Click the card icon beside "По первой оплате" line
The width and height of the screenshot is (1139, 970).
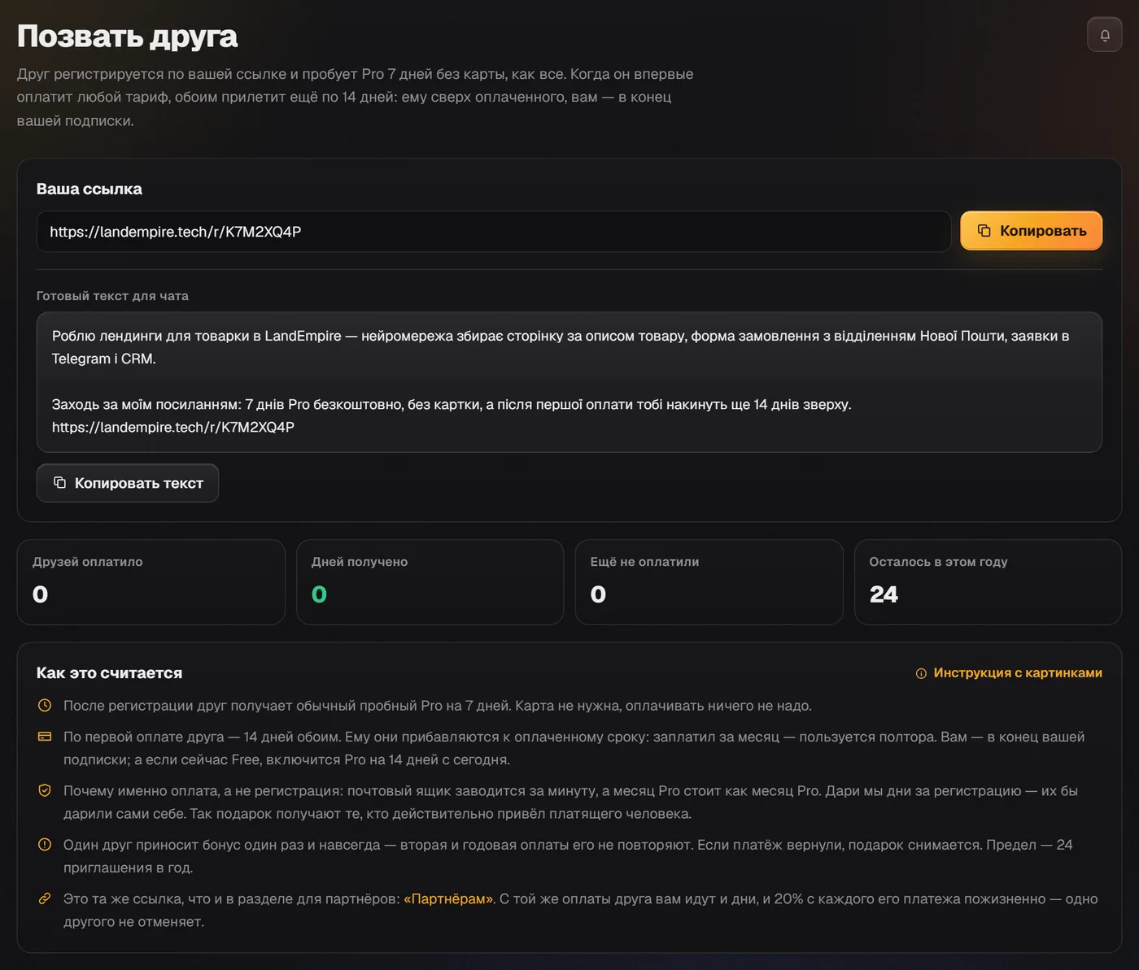45,737
